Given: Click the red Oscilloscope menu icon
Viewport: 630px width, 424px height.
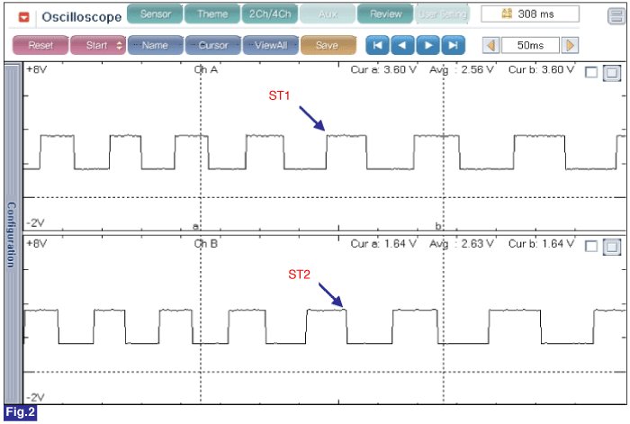Looking at the screenshot, I should 23,17.
